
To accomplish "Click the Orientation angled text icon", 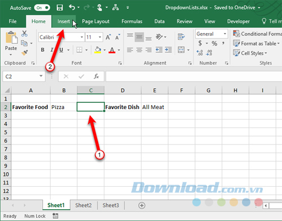I will pyautogui.click(x=159, y=37).
